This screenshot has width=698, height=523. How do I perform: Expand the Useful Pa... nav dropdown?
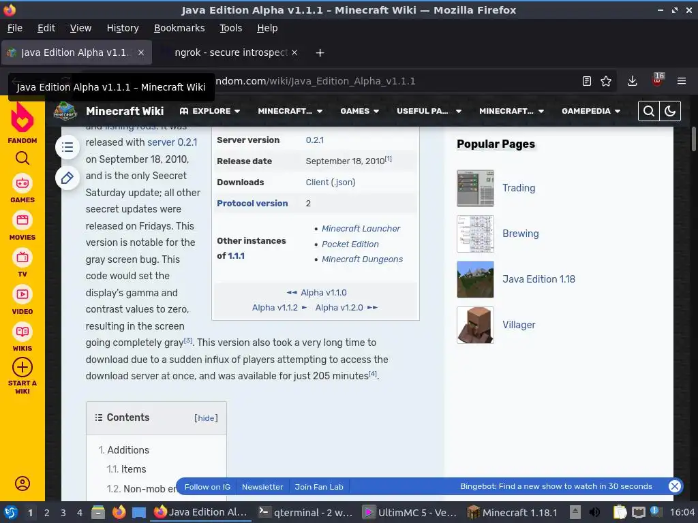(429, 111)
